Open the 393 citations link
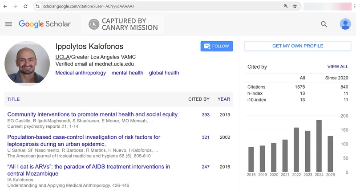 pyautogui.click(x=206, y=115)
